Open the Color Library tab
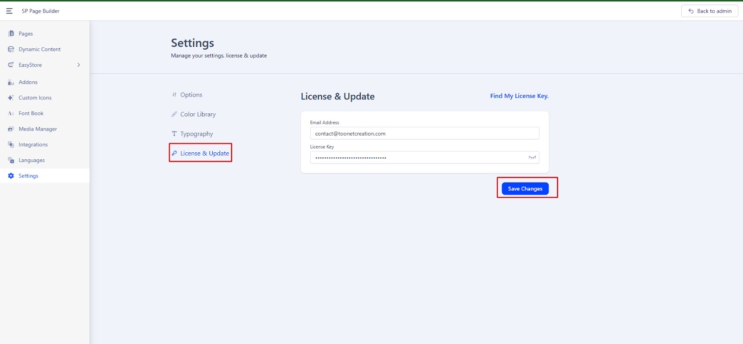 point(198,114)
